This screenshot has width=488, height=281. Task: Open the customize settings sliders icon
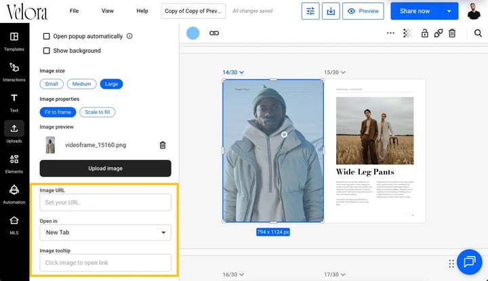pos(310,12)
